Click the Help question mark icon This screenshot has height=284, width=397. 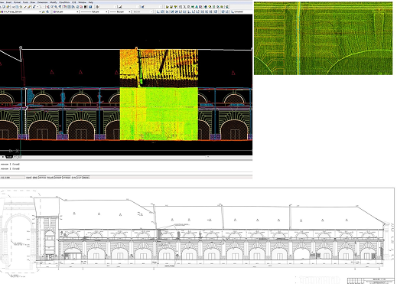(90, 7)
